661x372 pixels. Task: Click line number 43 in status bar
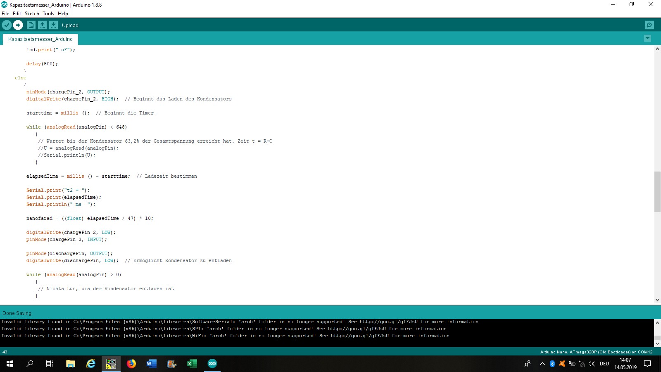(x=5, y=352)
